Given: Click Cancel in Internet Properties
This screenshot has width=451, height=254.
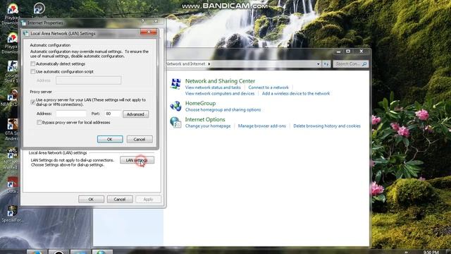Looking at the screenshot, I should tap(120, 199).
